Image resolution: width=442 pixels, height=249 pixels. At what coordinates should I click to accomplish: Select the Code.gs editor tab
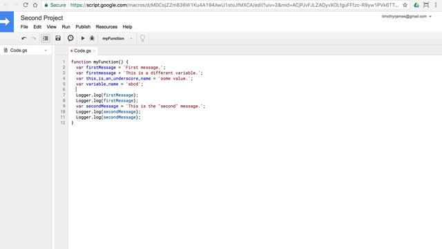tap(82, 50)
